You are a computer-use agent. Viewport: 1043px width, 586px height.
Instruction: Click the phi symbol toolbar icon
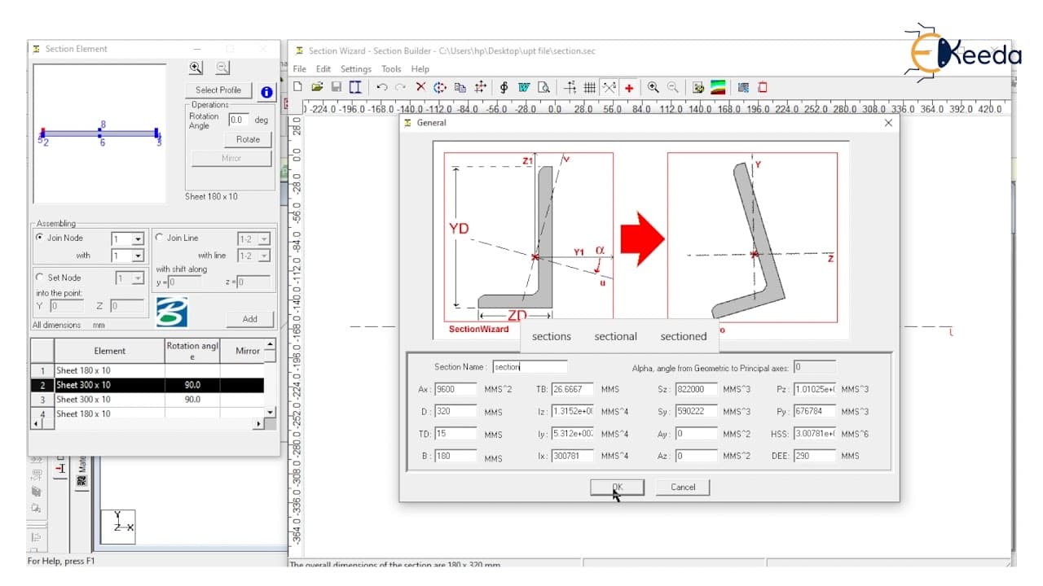tap(504, 87)
